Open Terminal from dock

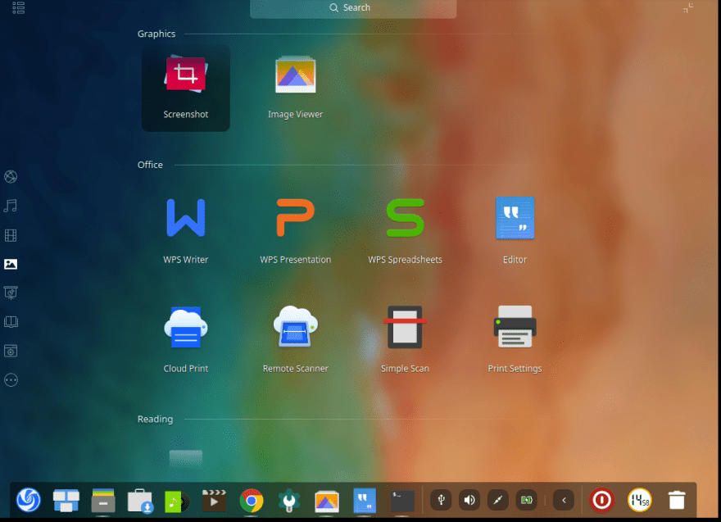pyautogui.click(x=402, y=501)
